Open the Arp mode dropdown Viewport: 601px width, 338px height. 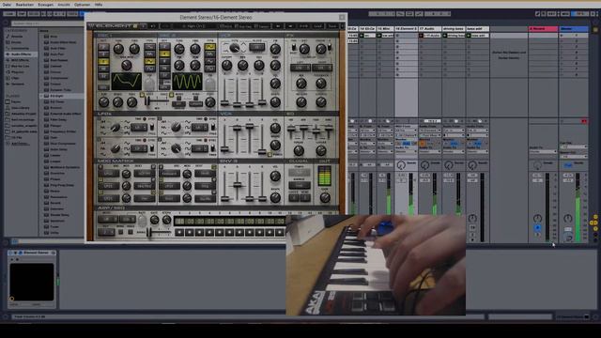[108, 219]
